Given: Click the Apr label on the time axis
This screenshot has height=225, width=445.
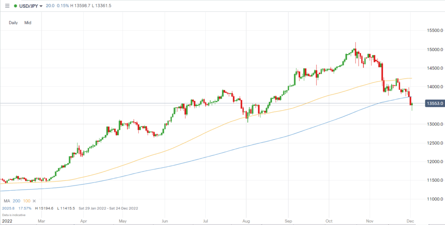Looking at the screenshot, I should [83, 220].
